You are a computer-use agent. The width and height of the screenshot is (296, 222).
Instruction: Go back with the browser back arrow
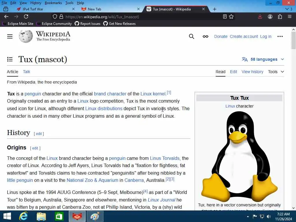click(6, 16)
